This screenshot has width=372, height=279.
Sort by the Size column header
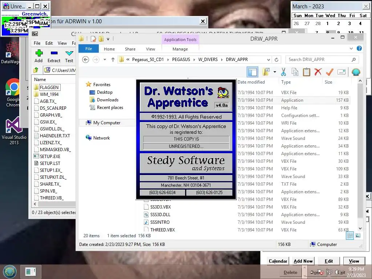pos(328,82)
